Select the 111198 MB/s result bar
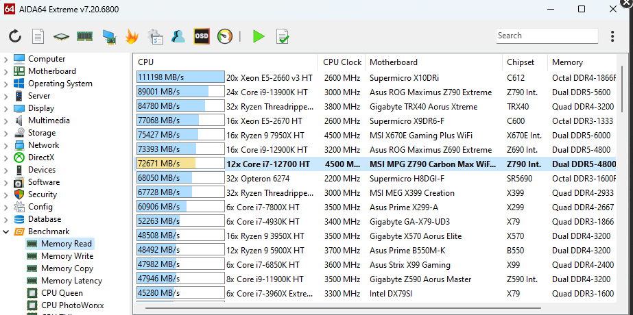633x315 pixels. click(180, 77)
